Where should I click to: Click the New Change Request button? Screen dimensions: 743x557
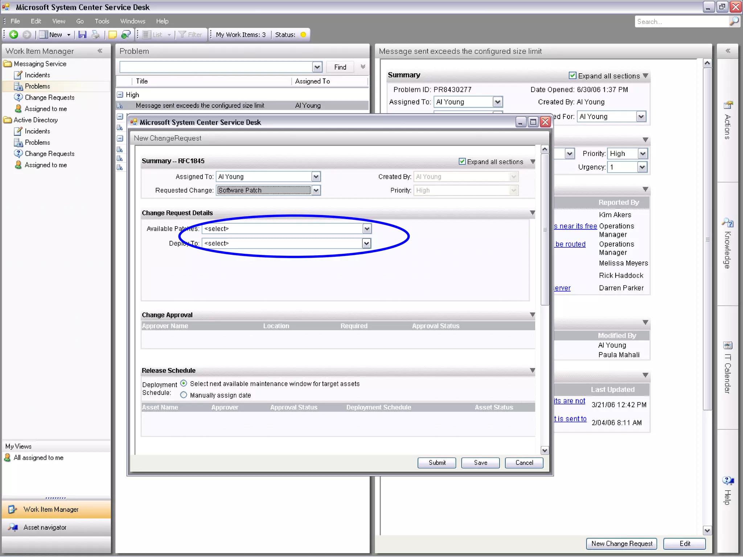click(x=621, y=544)
